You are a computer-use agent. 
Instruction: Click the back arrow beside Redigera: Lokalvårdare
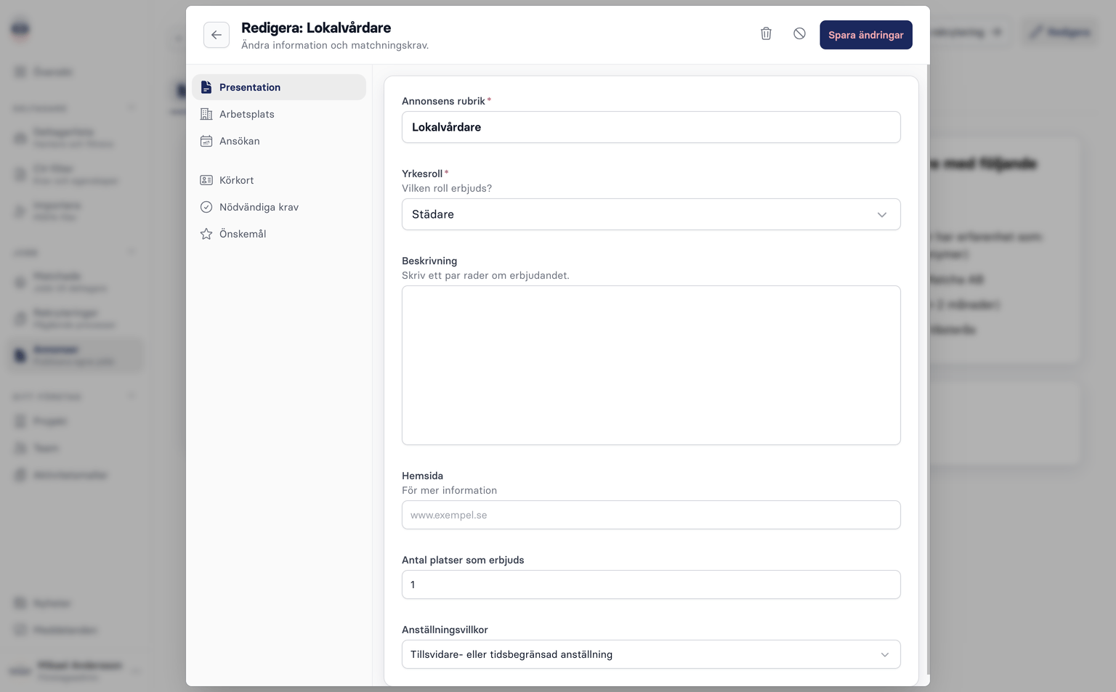pyautogui.click(x=216, y=34)
